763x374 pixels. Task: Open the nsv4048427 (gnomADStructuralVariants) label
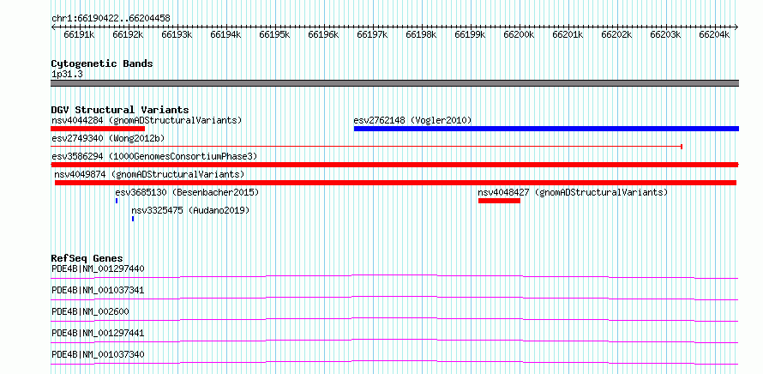tap(573, 192)
